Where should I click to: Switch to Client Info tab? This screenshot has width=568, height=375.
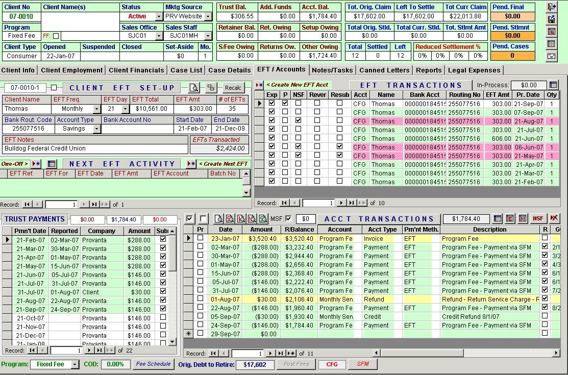pos(18,70)
